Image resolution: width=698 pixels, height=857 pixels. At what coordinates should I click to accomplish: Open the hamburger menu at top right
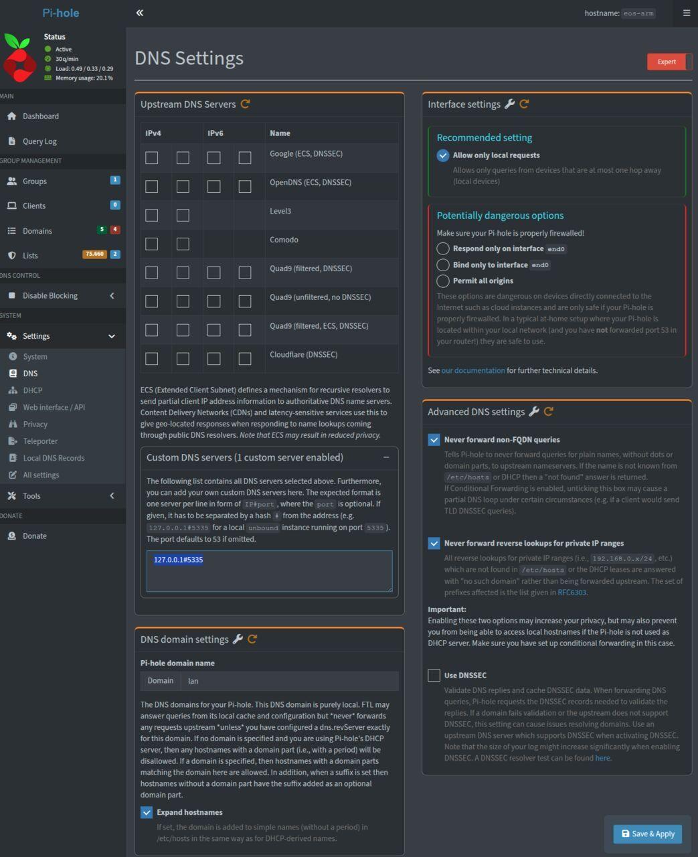pos(686,13)
